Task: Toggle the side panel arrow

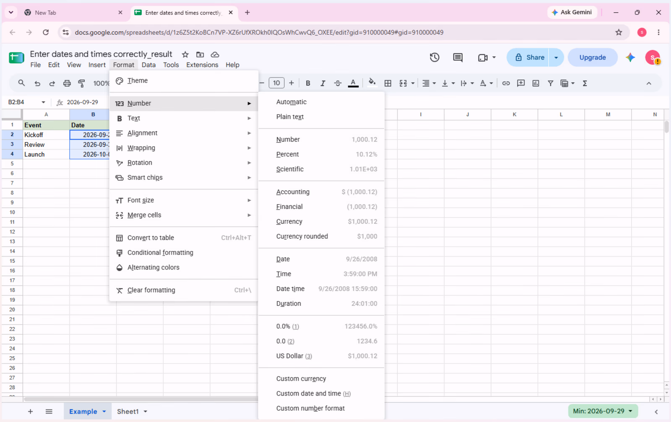Action: coord(656,412)
